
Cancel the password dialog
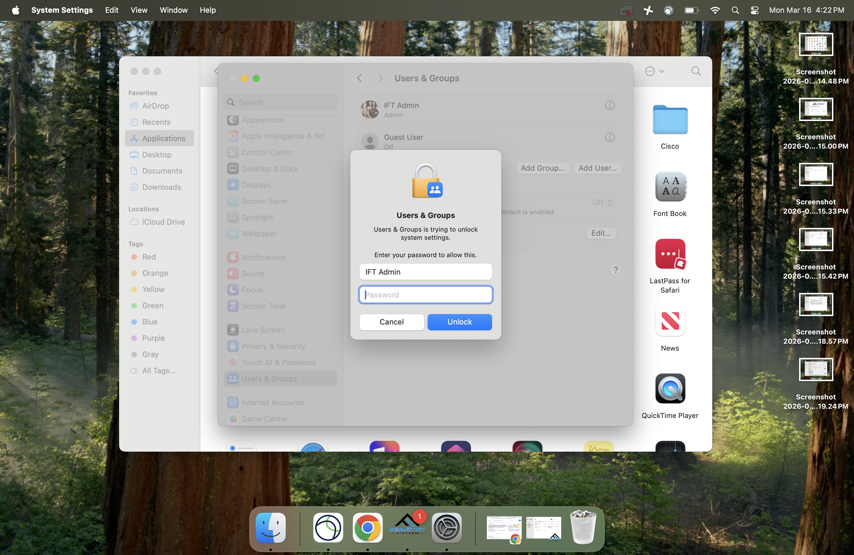pos(392,322)
